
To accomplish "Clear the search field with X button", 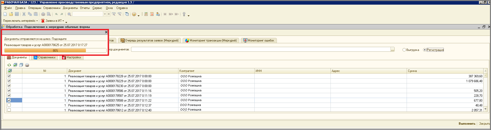I will point(109,14).
